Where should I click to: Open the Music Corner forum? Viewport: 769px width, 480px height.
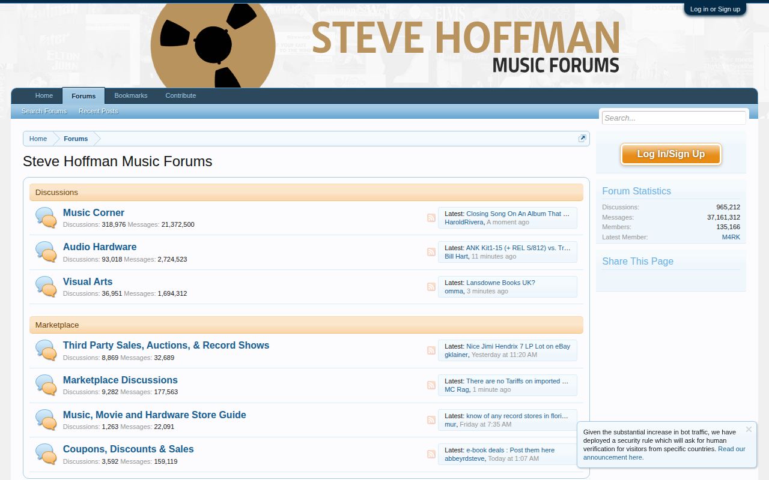click(x=93, y=212)
